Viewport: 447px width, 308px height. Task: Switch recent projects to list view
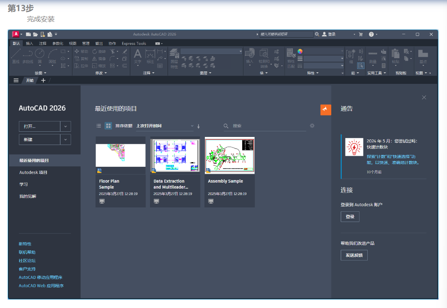click(99, 126)
